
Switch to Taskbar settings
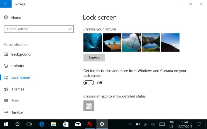click(x=17, y=112)
